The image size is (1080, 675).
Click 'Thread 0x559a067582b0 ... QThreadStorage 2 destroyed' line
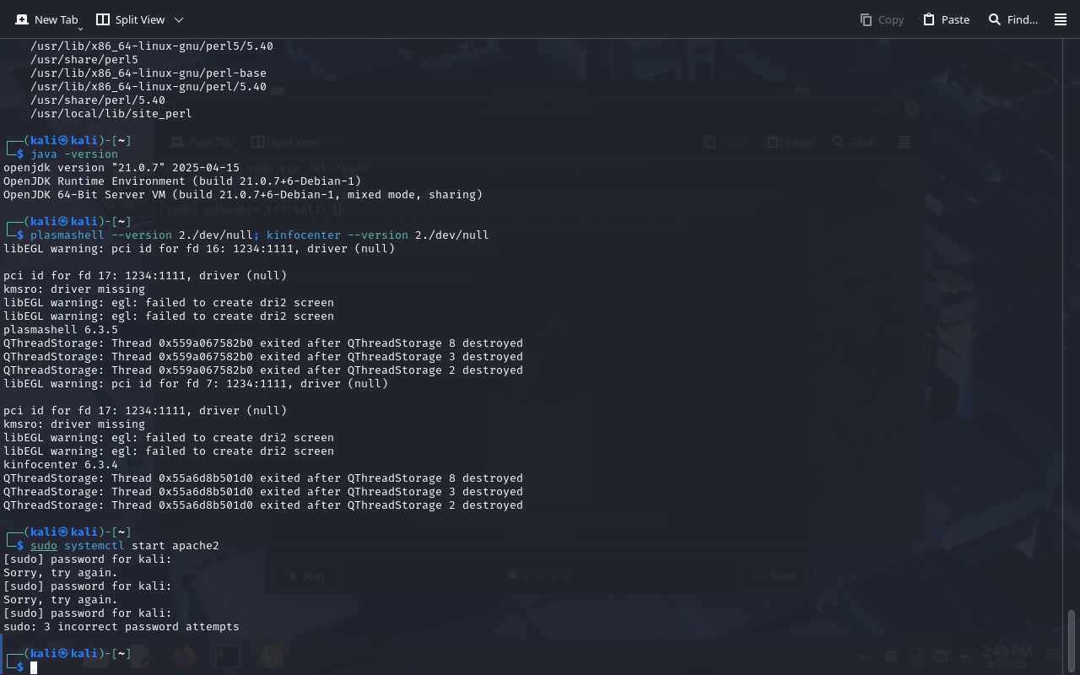pos(263,370)
